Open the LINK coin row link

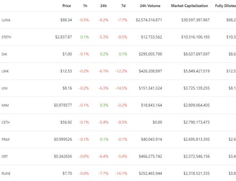point(5,71)
